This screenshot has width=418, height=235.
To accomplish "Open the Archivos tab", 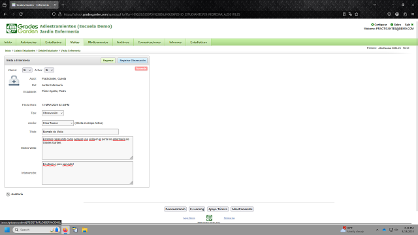I will pos(123,42).
